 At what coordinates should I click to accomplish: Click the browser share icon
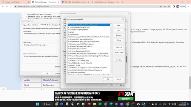coord(165,7)
